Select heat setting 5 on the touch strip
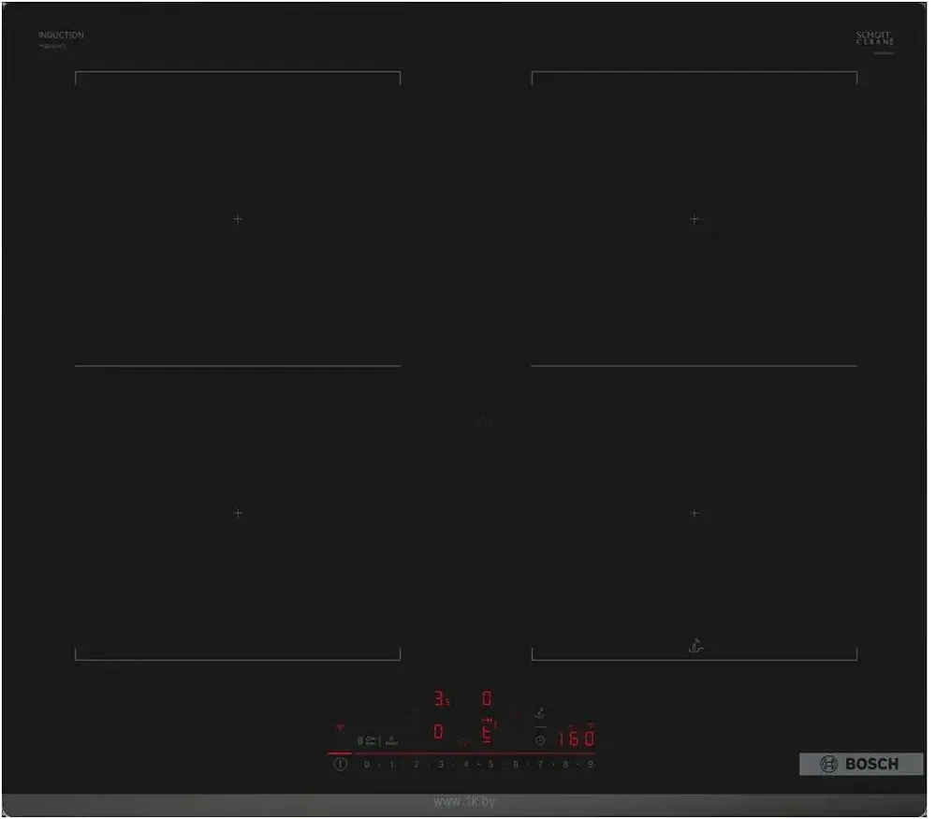Viewport: 936px width, 819px height. (x=490, y=766)
